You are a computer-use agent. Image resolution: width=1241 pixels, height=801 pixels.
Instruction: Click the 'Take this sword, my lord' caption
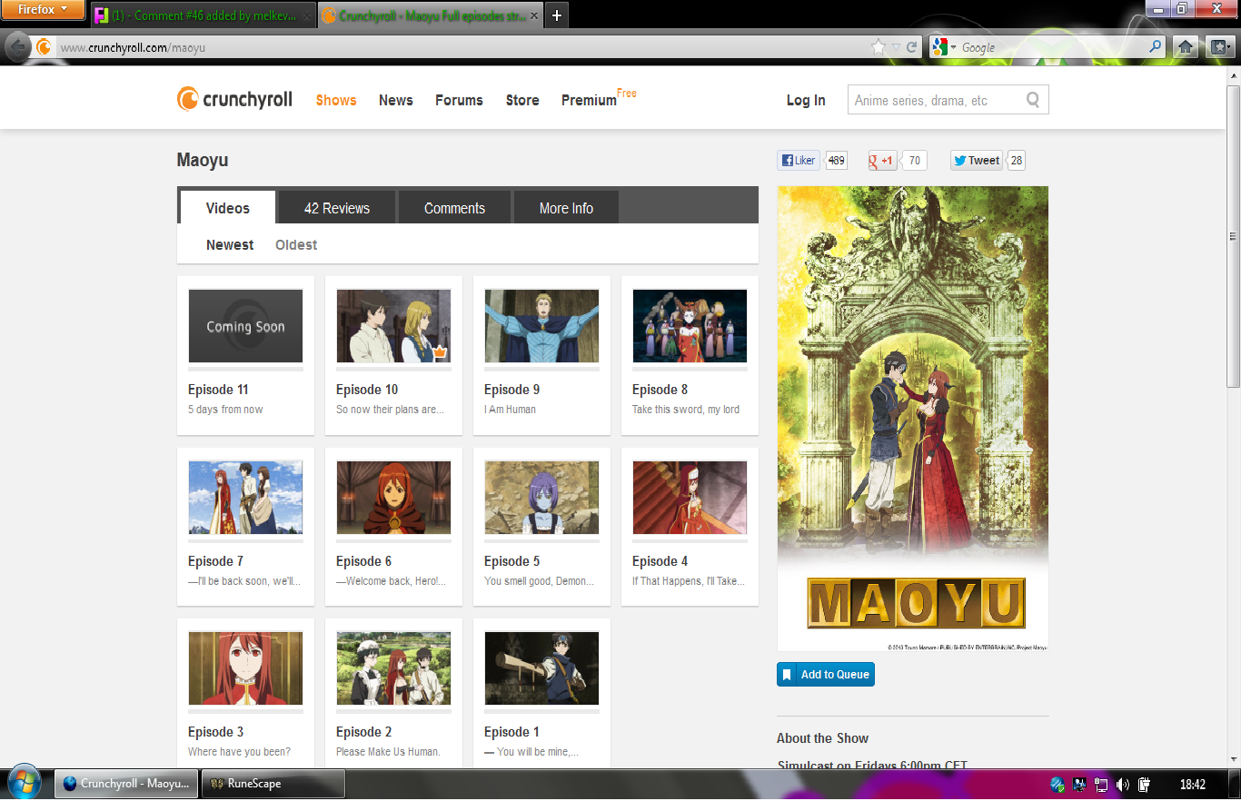[686, 410]
